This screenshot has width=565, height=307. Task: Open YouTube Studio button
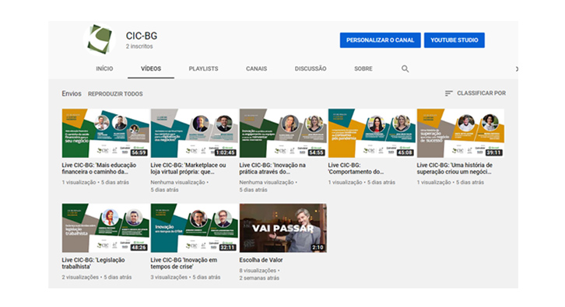(454, 40)
